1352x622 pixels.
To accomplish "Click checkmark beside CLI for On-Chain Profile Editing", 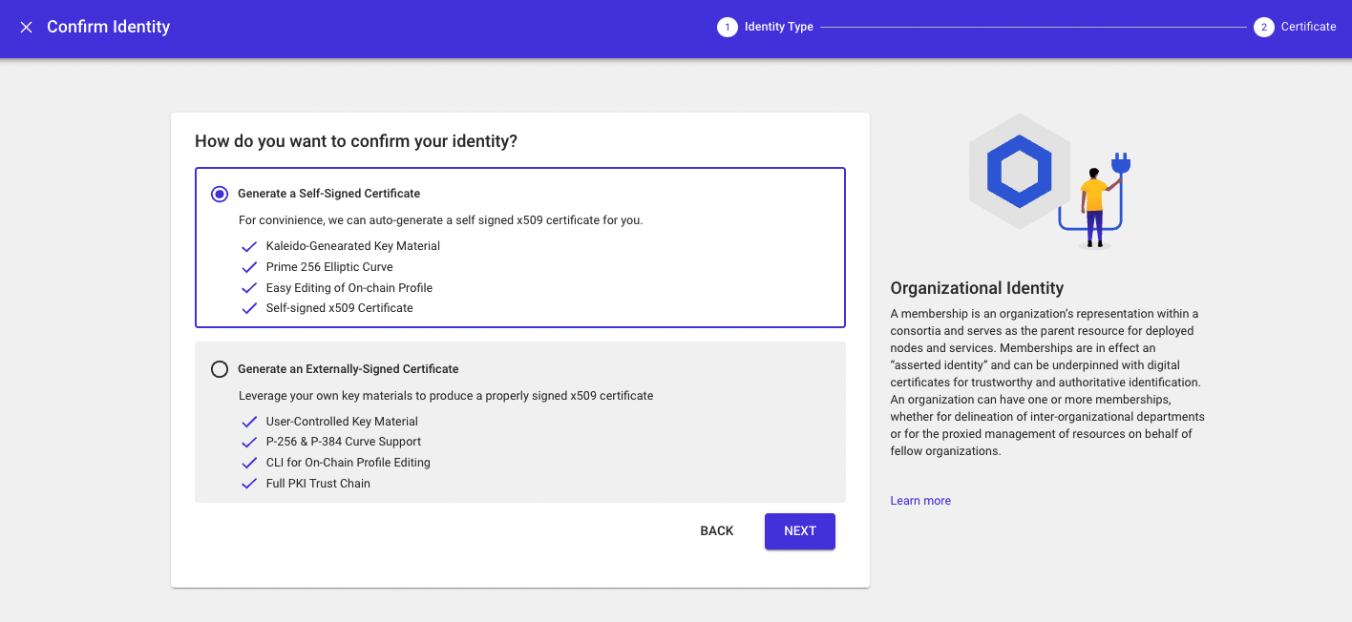I will click(x=249, y=463).
